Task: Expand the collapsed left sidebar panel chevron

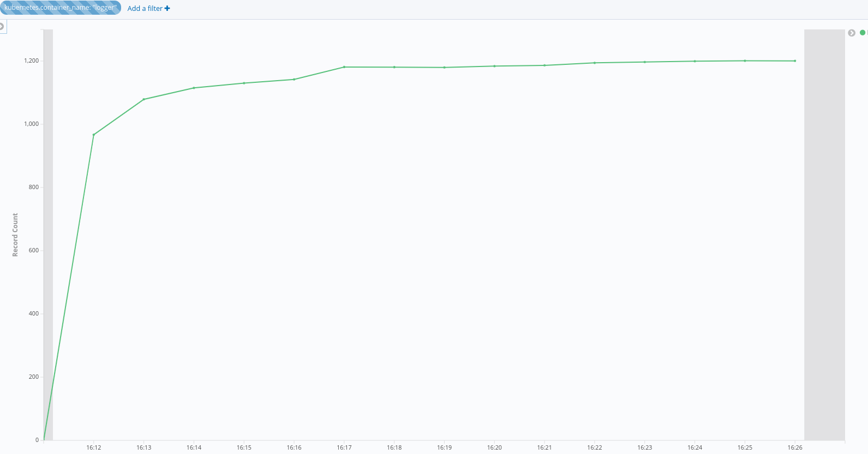Action: click(2, 26)
